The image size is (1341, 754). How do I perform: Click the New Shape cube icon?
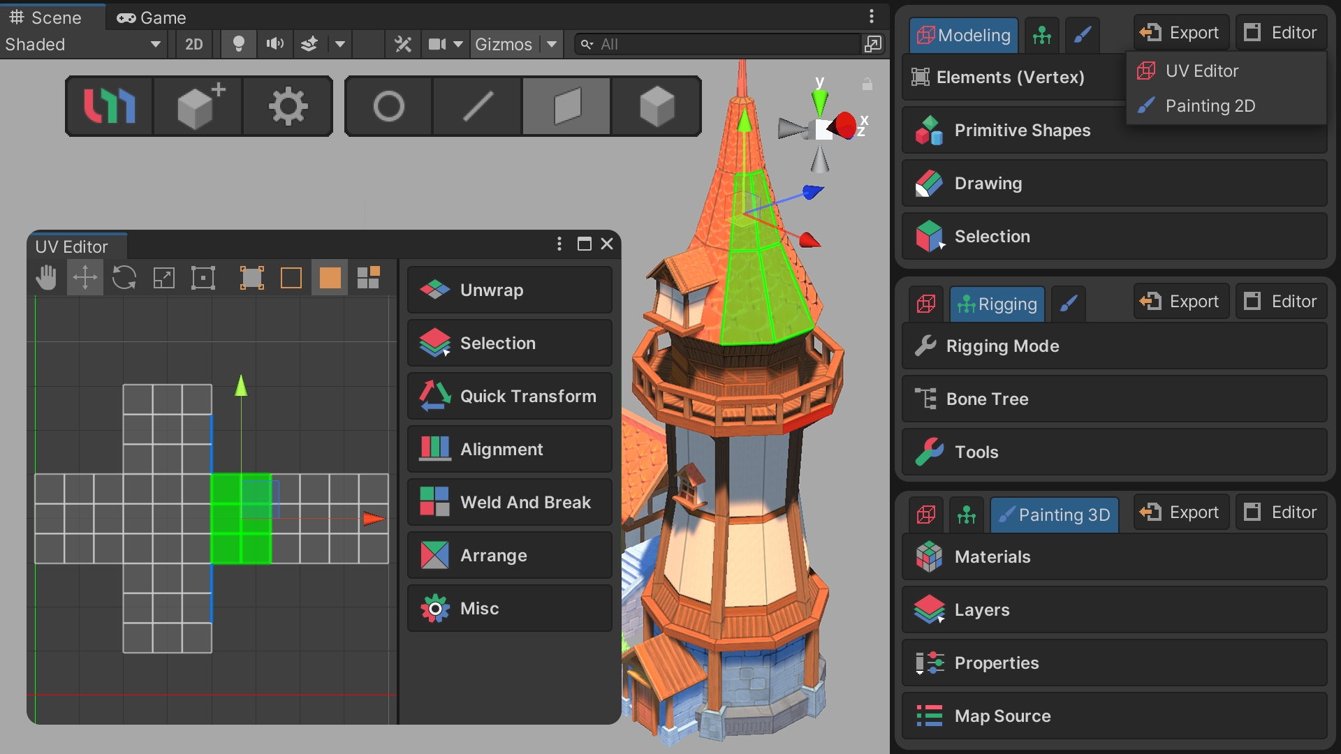click(198, 105)
